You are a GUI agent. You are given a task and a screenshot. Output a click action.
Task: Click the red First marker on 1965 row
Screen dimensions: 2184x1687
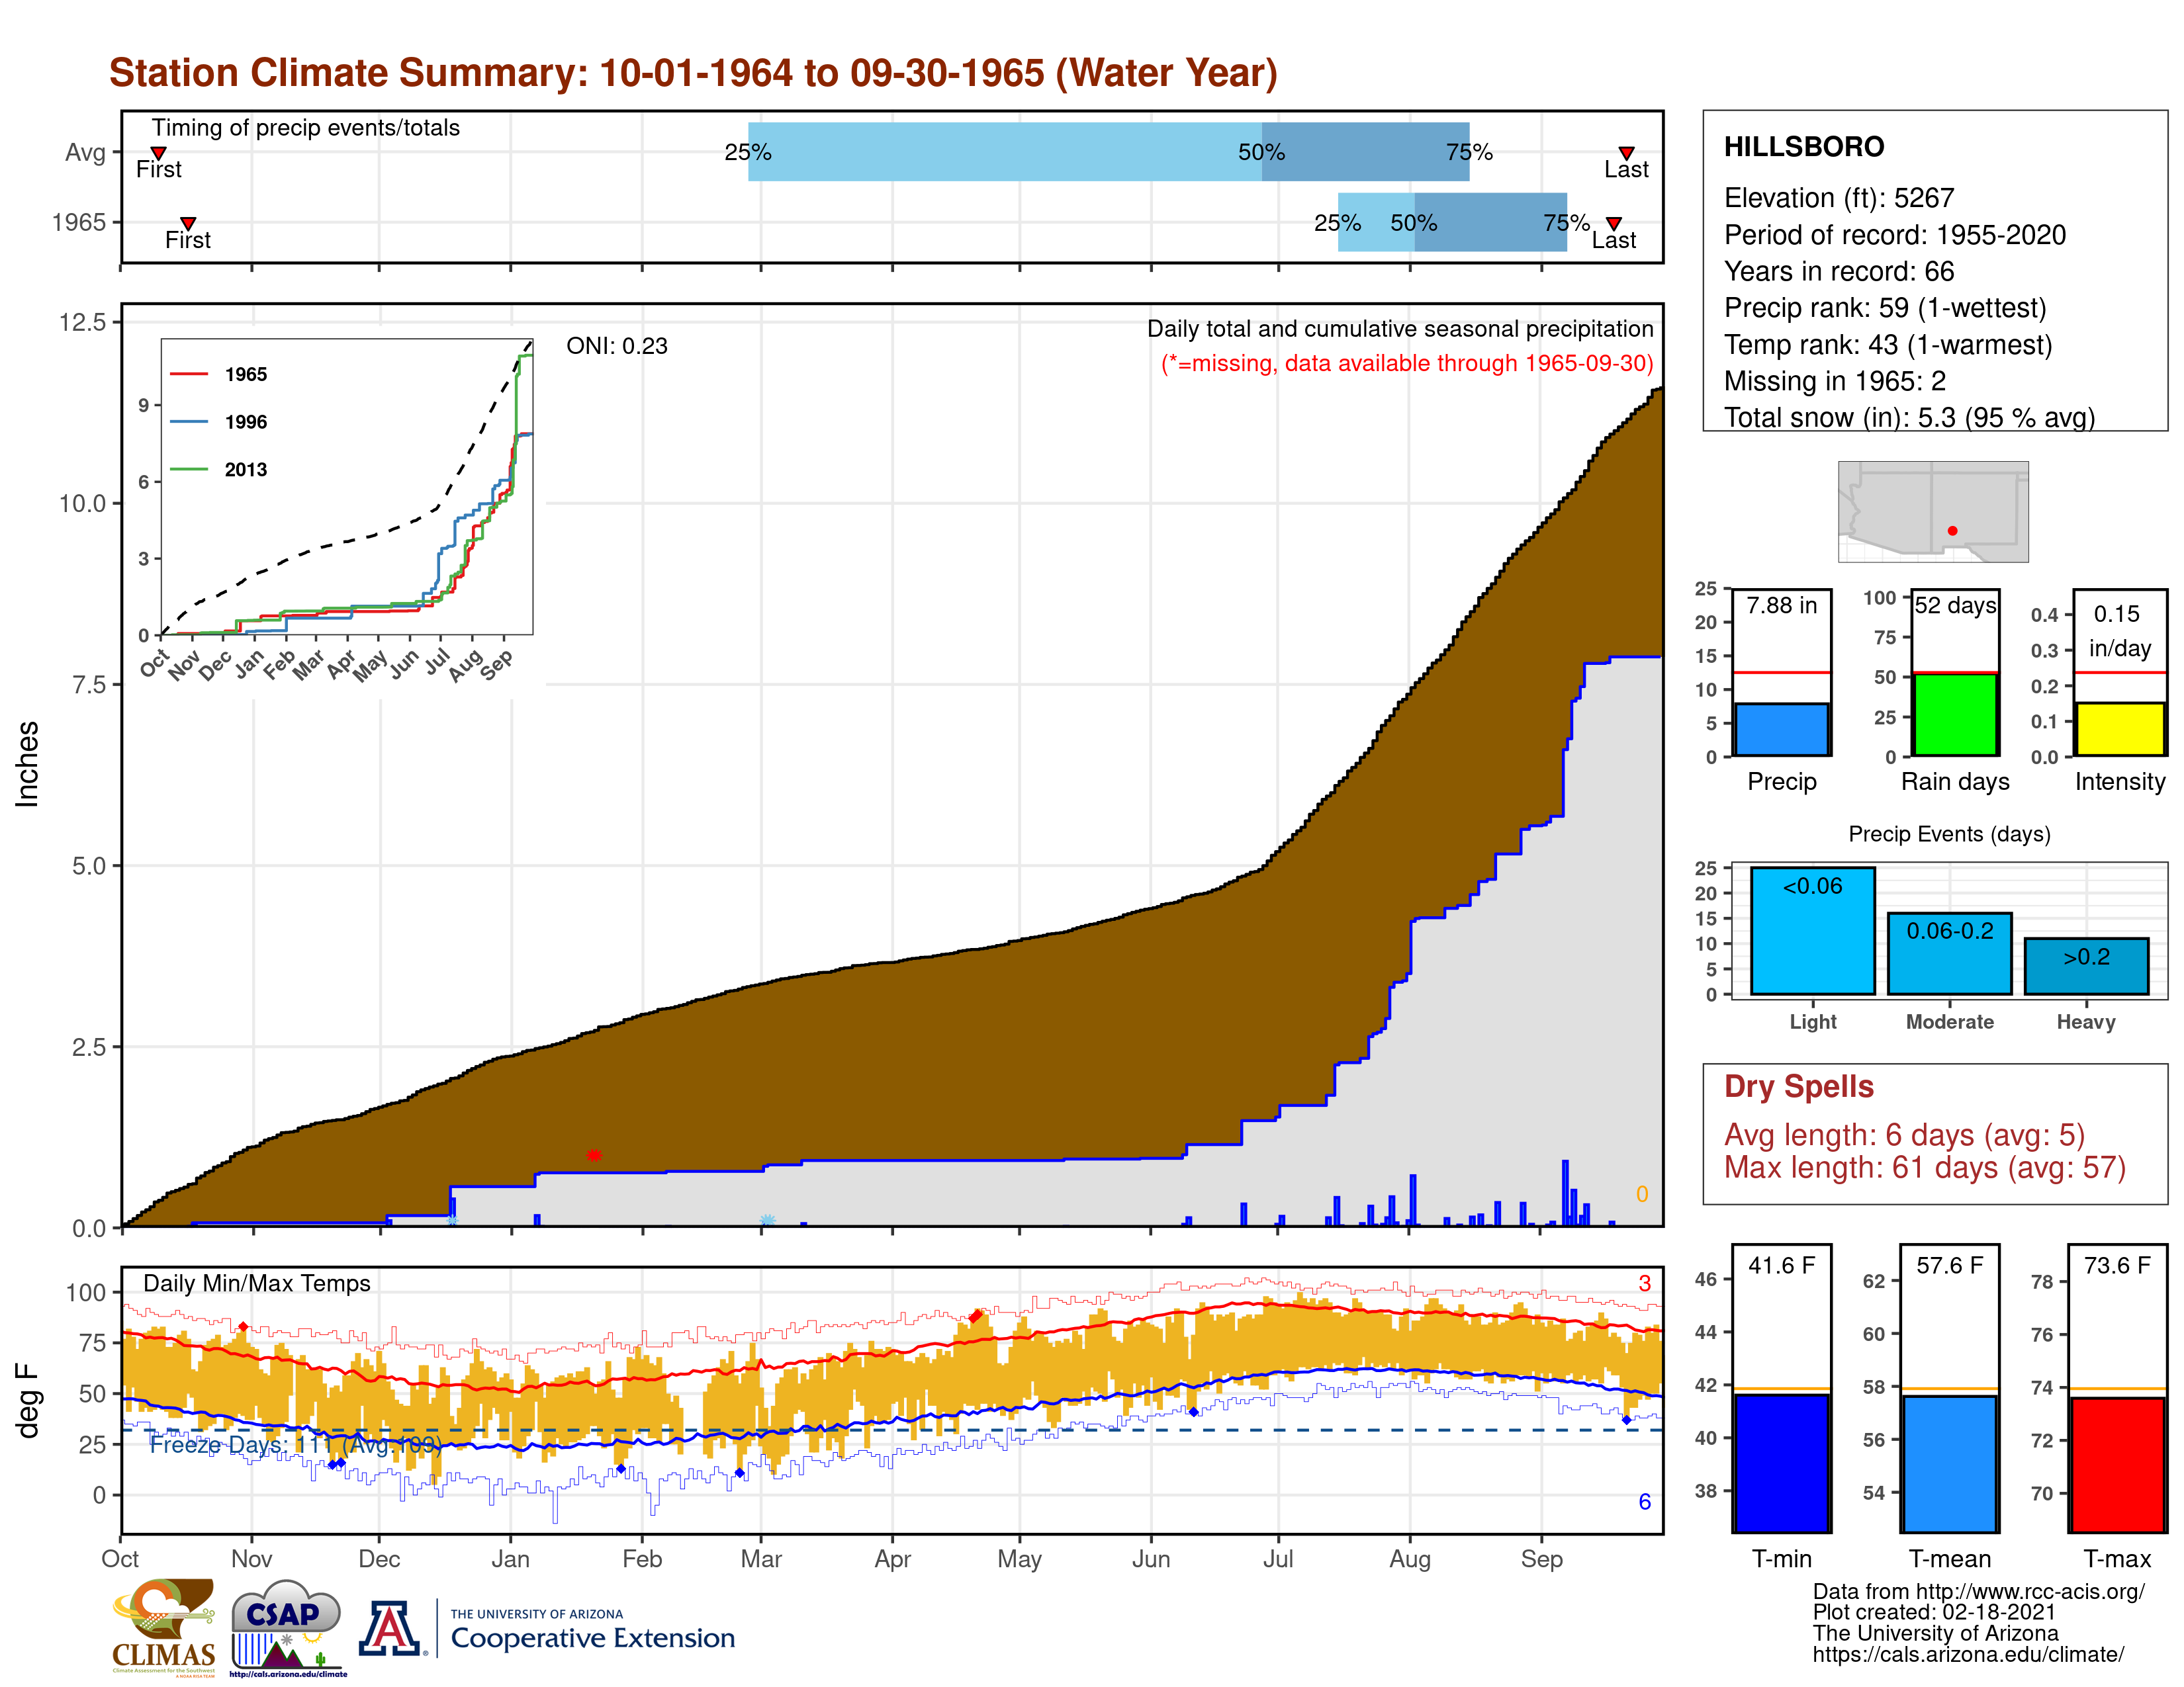pyautogui.click(x=188, y=223)
